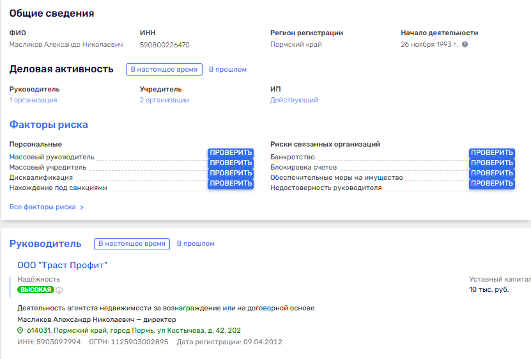531x359 pixels.
Task: Verify Обеспечительные меры на имущество
Action: click(491, 173)
